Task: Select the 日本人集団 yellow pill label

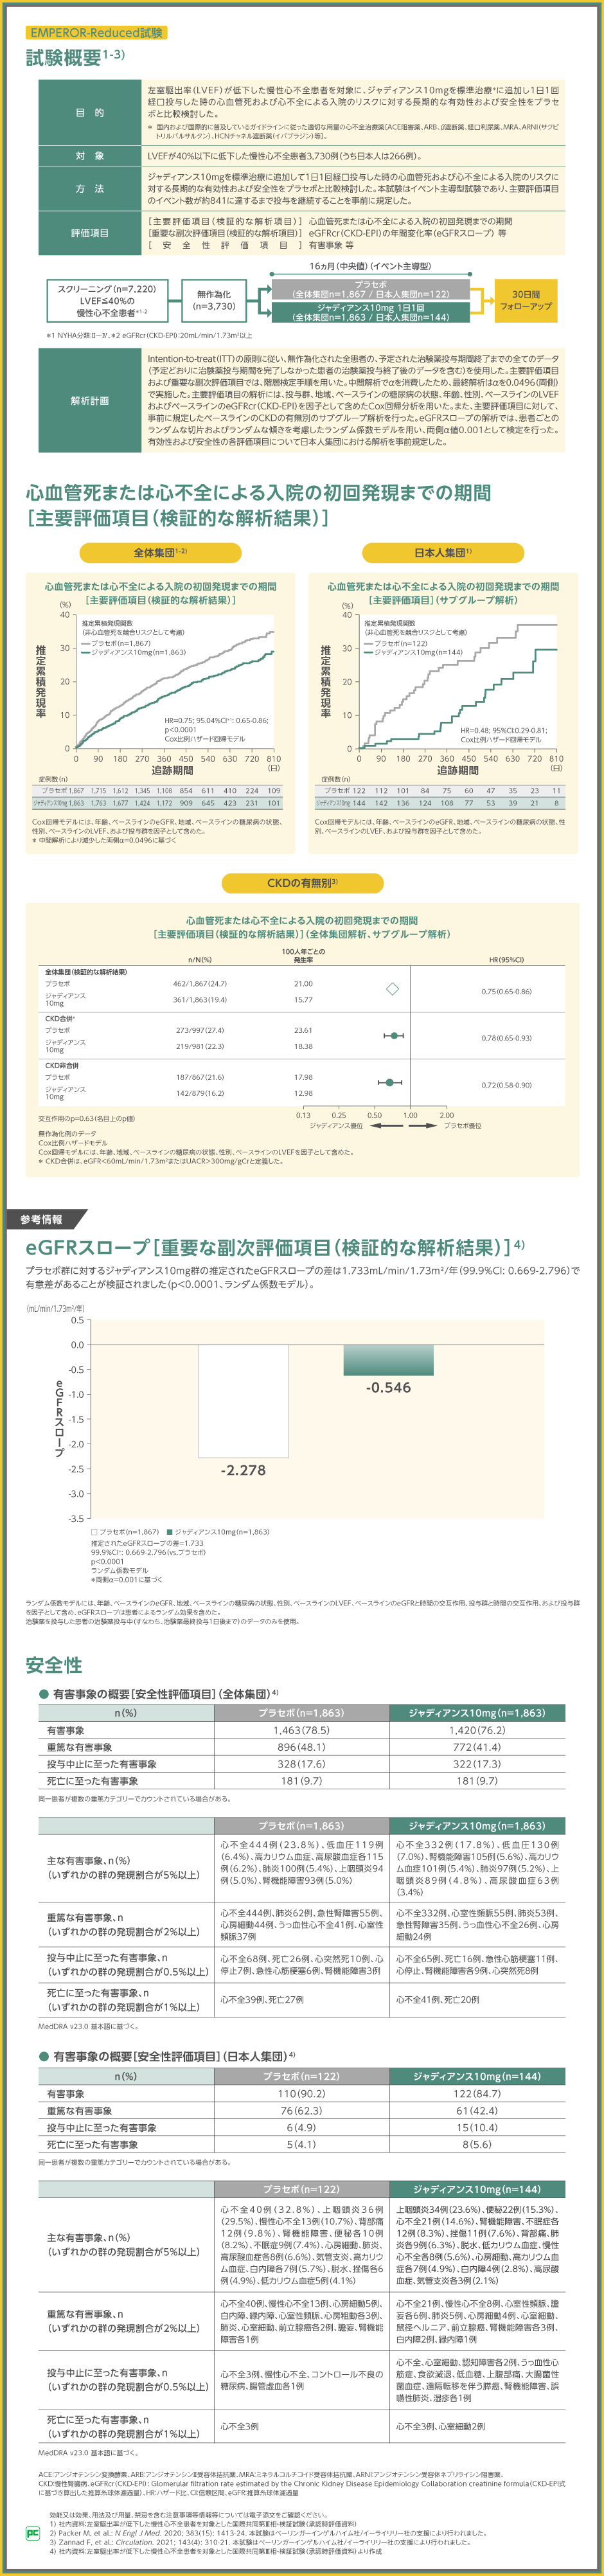Action: coord(443,552)
